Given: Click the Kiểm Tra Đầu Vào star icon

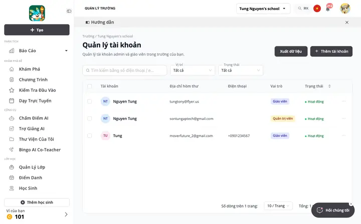Looking at the screenshot, I should 12,90.
